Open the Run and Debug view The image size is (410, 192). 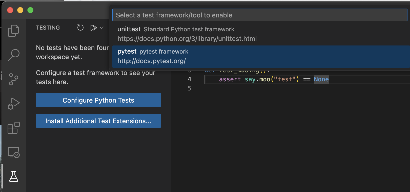pyautogui.click(x=14, y=104)
